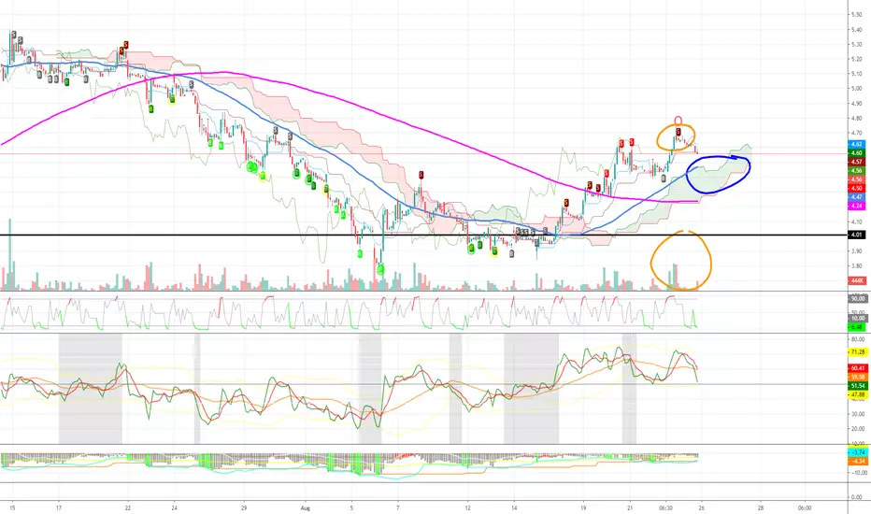The height and width of the screenshot is (514, 871).
Task: Click the 12 date on time axis
Action: [467, 507]
